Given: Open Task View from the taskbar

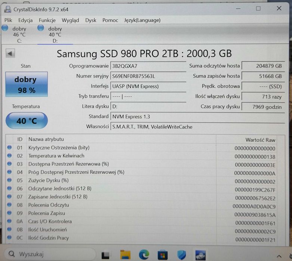Looking at the screenshot, I should tap(105, 255).
